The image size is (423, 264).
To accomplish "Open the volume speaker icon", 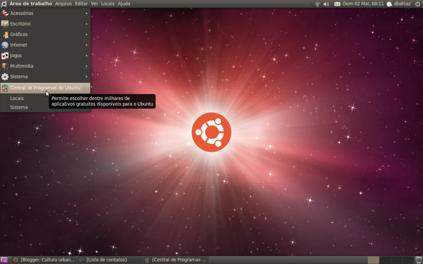I will coord(326,4).
